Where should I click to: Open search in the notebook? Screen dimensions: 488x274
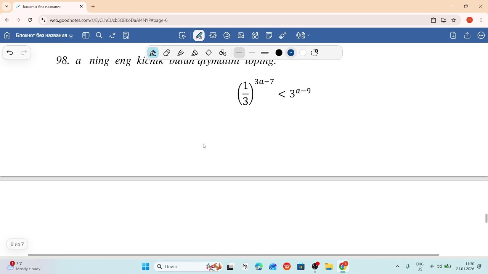point(99,35)
